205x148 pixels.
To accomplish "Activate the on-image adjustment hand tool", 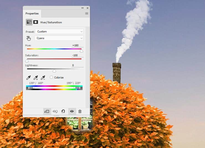I will click(x=29, y=38).
